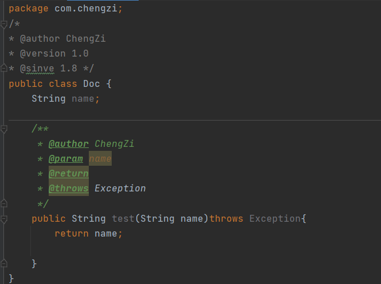
Task: Click the underlined @param Javadoc tag
Action: click(66, 159)
